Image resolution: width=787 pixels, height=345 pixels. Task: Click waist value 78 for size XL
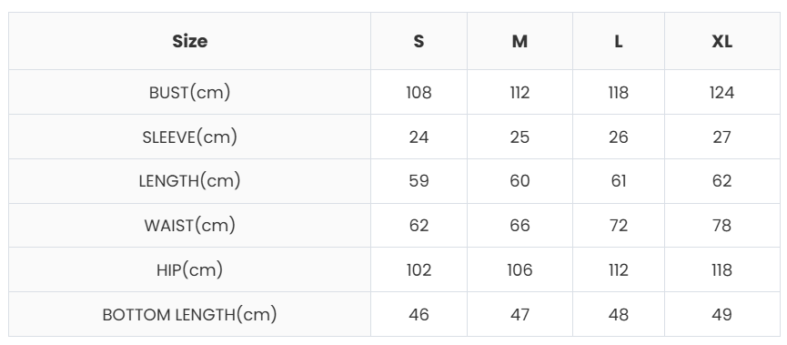(721, 225)
